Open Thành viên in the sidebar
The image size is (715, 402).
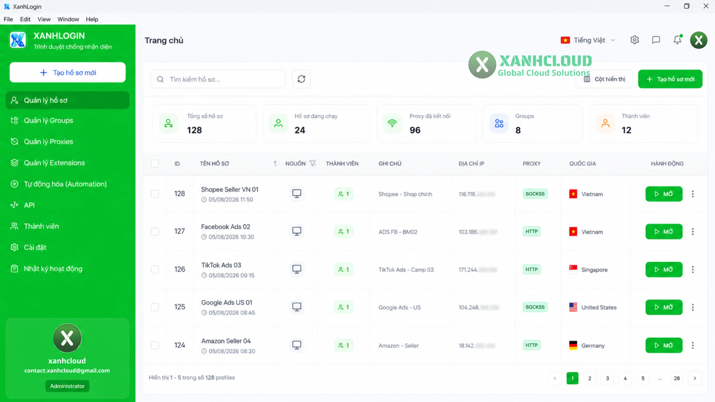point(67,226)
